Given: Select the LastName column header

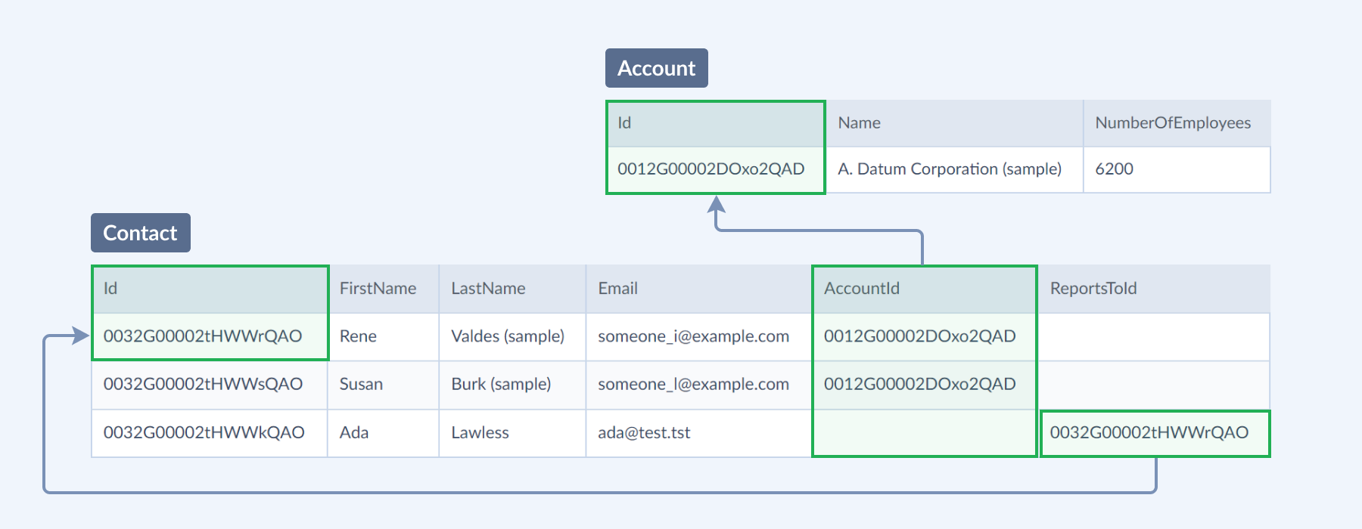Looking at the screenshot, I should [512, 289].
